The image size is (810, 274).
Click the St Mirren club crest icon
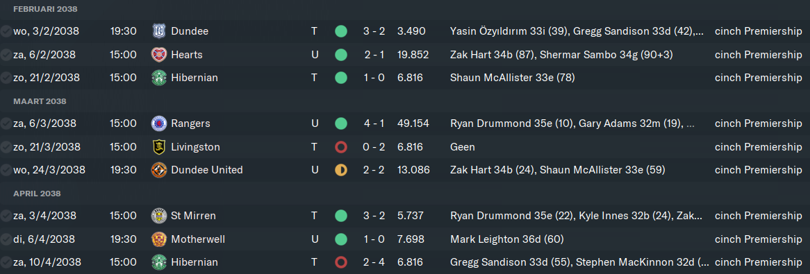pyautogui.click(x=158, y=216)
